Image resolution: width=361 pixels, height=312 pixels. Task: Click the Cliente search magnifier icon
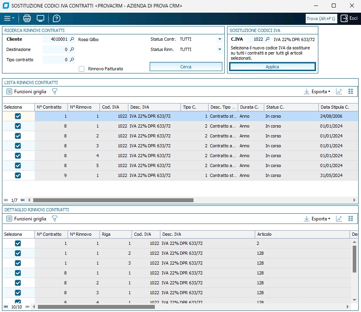click(72, 39)
